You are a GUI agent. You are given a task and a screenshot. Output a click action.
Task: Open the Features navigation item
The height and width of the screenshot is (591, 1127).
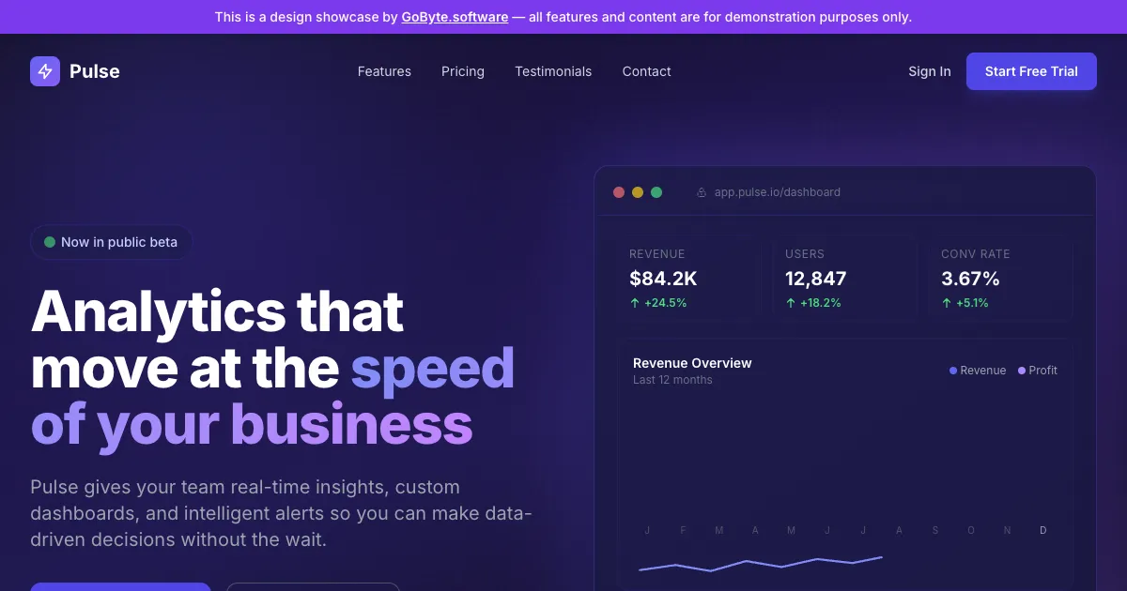384,71
